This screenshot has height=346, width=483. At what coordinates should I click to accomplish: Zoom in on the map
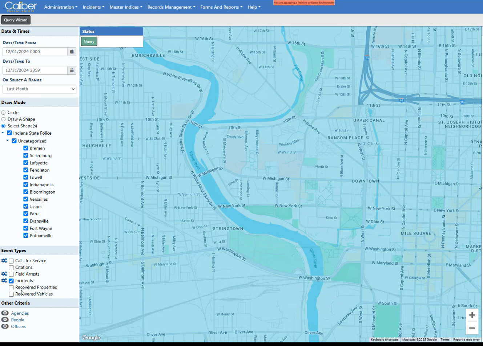472,315
